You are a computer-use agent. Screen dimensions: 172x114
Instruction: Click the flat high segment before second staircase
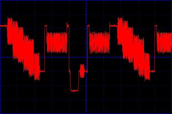click(x=113, y=26)
